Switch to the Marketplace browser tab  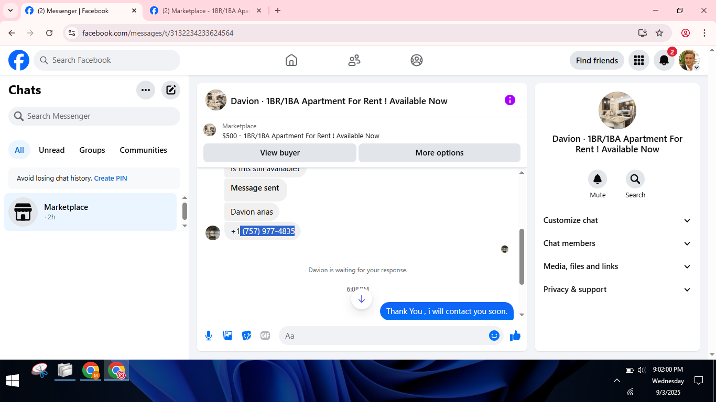click(205, 10)
